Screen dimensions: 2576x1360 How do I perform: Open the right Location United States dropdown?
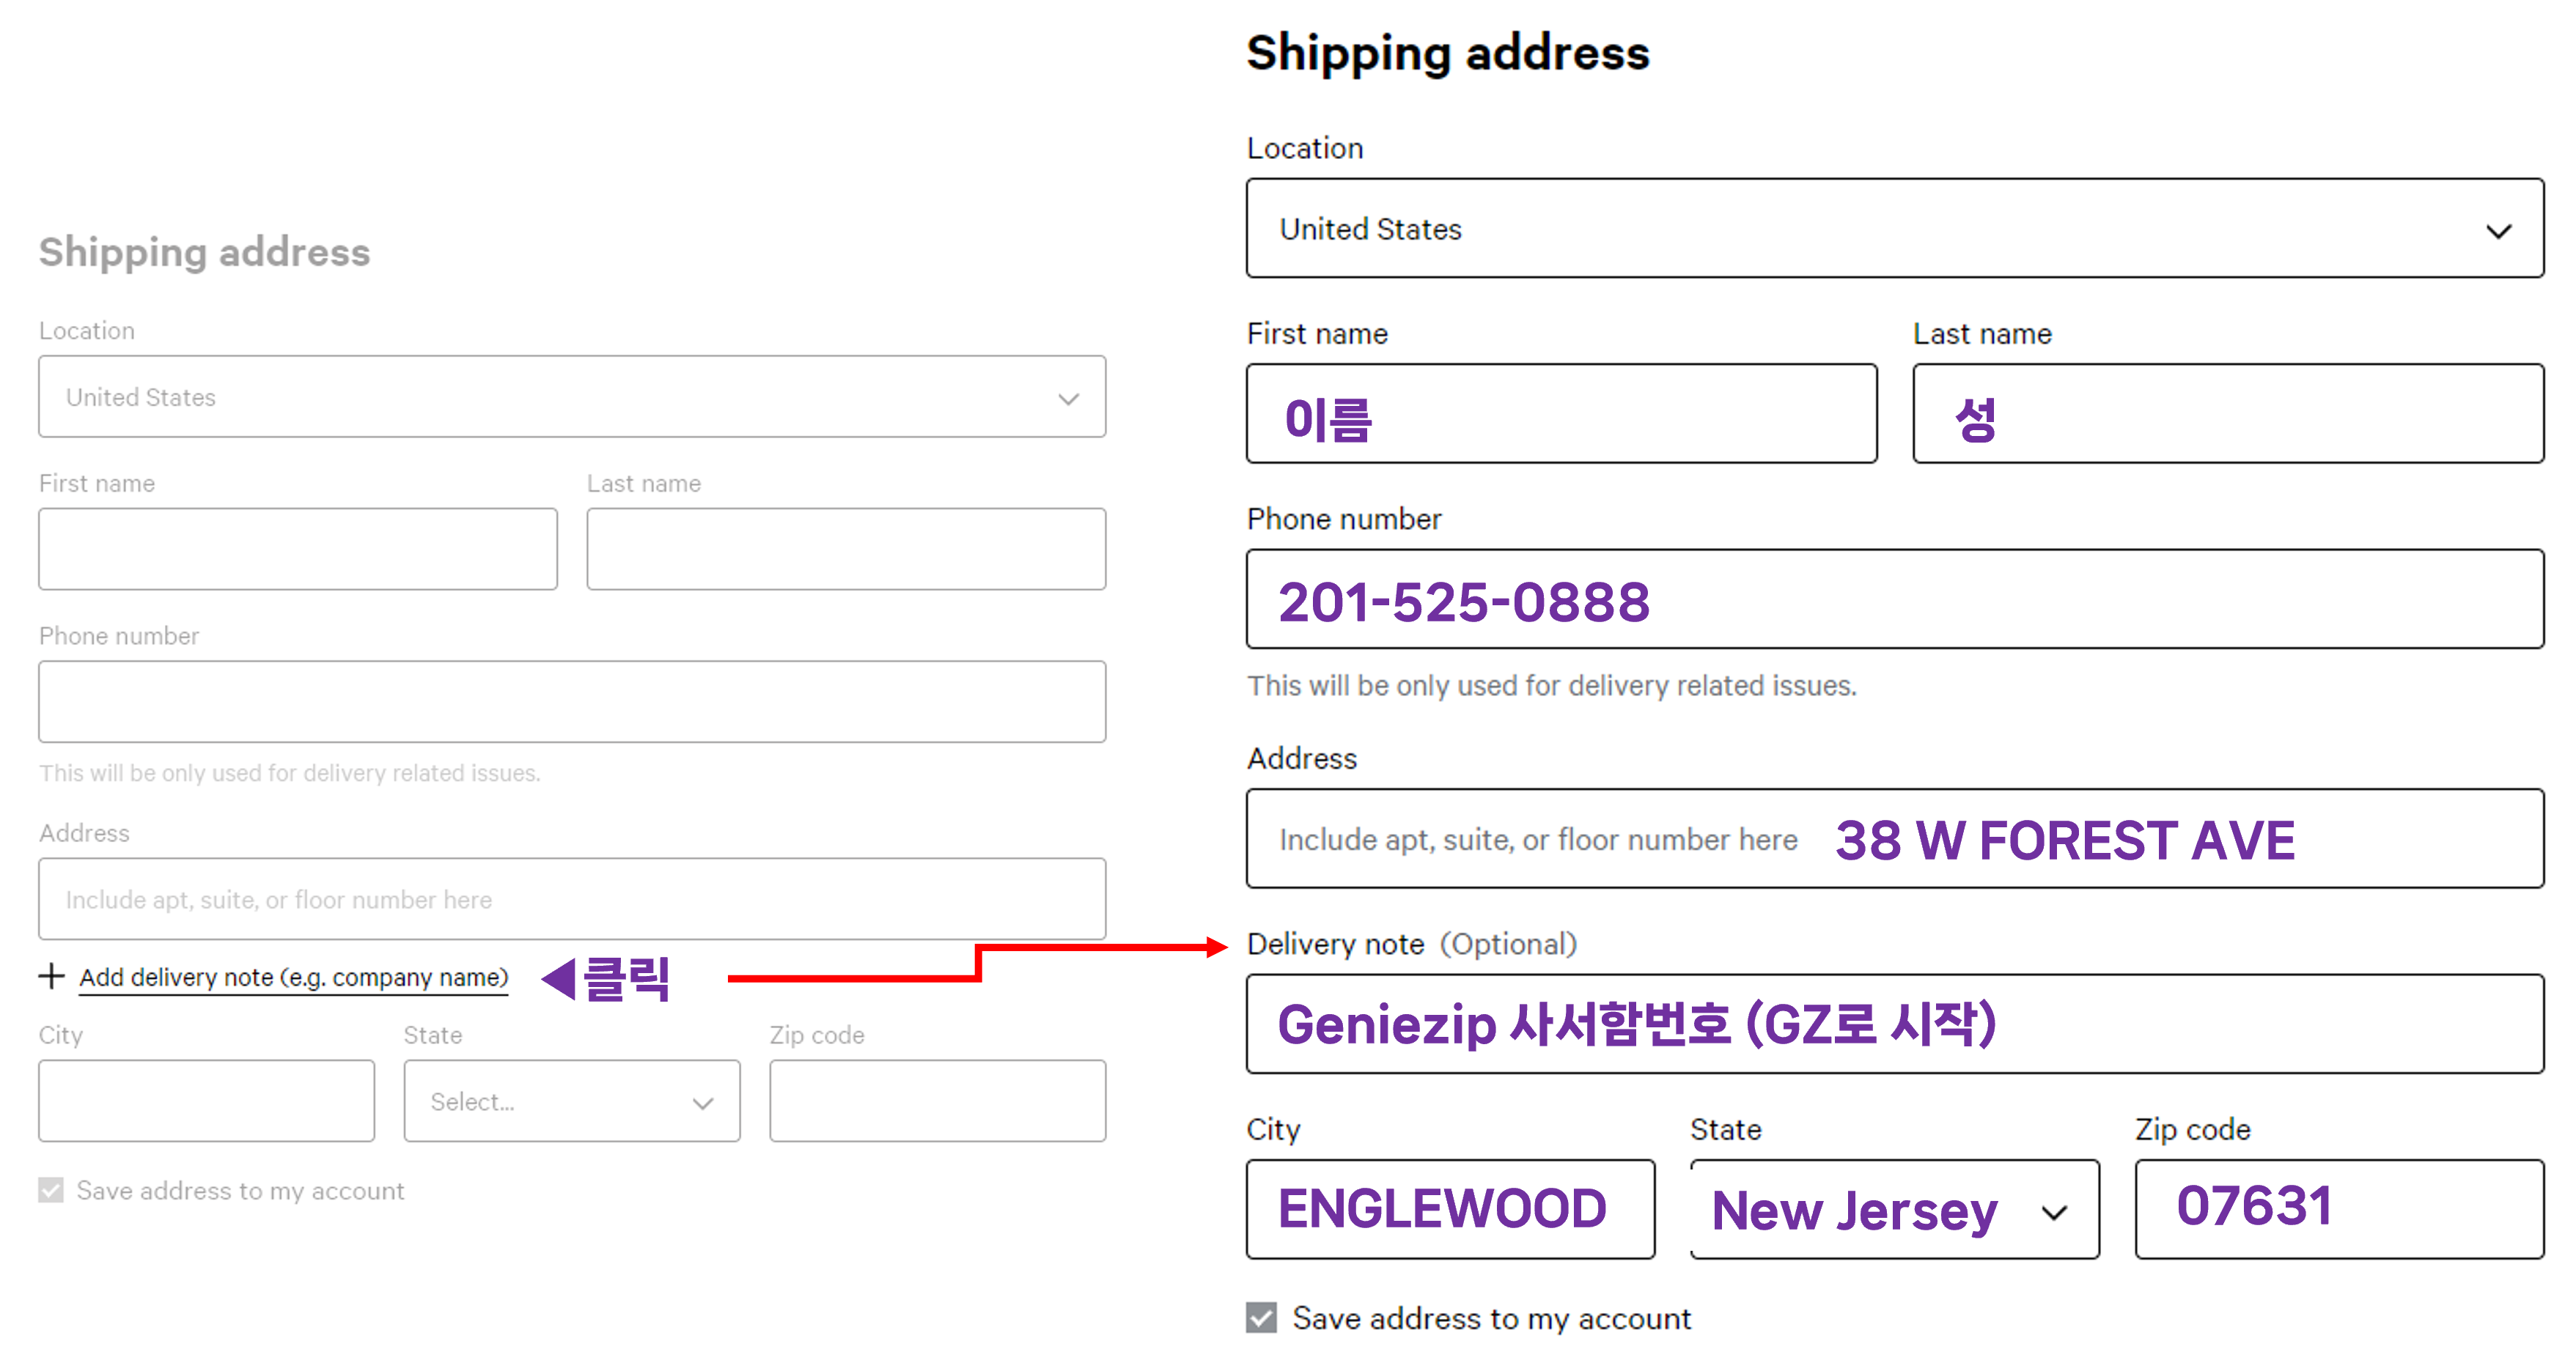click(1895, 228)
